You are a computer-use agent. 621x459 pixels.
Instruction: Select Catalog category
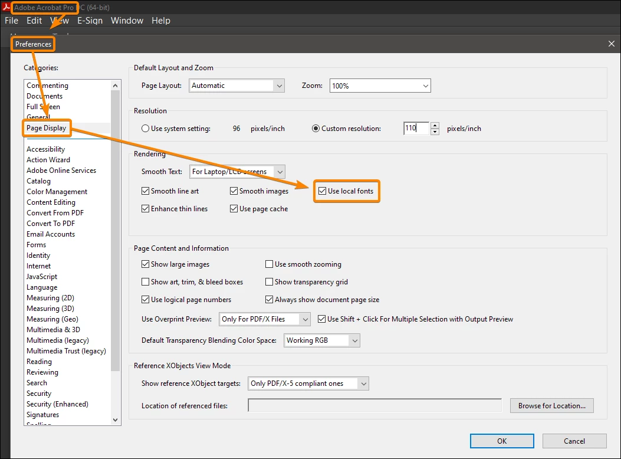tap(38, 181)
